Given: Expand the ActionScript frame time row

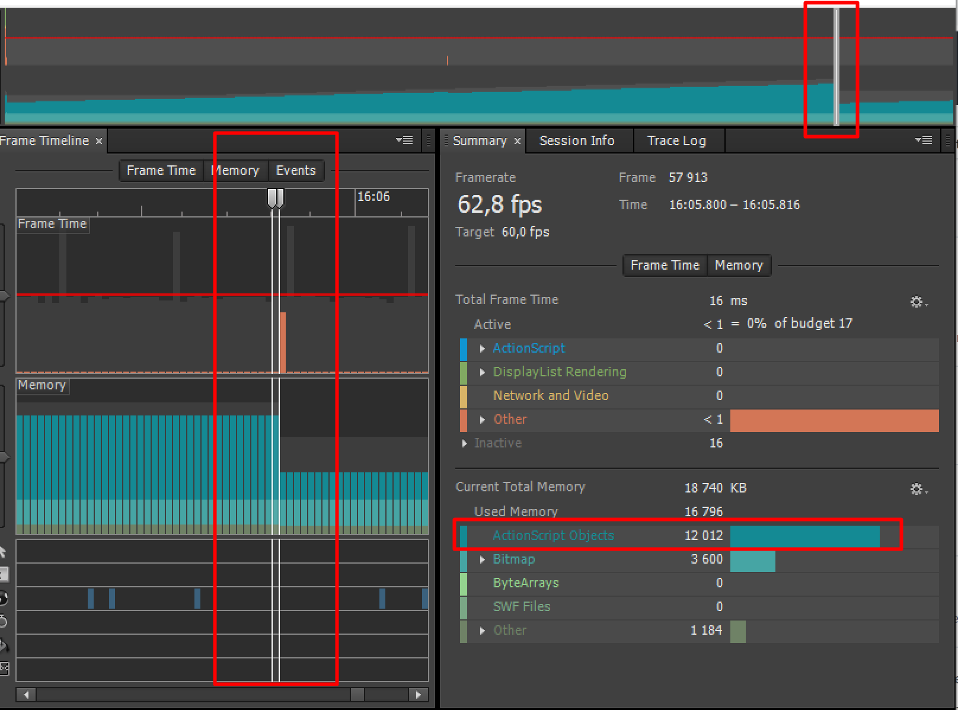Looking at the screenshot, I should (482, 348).
